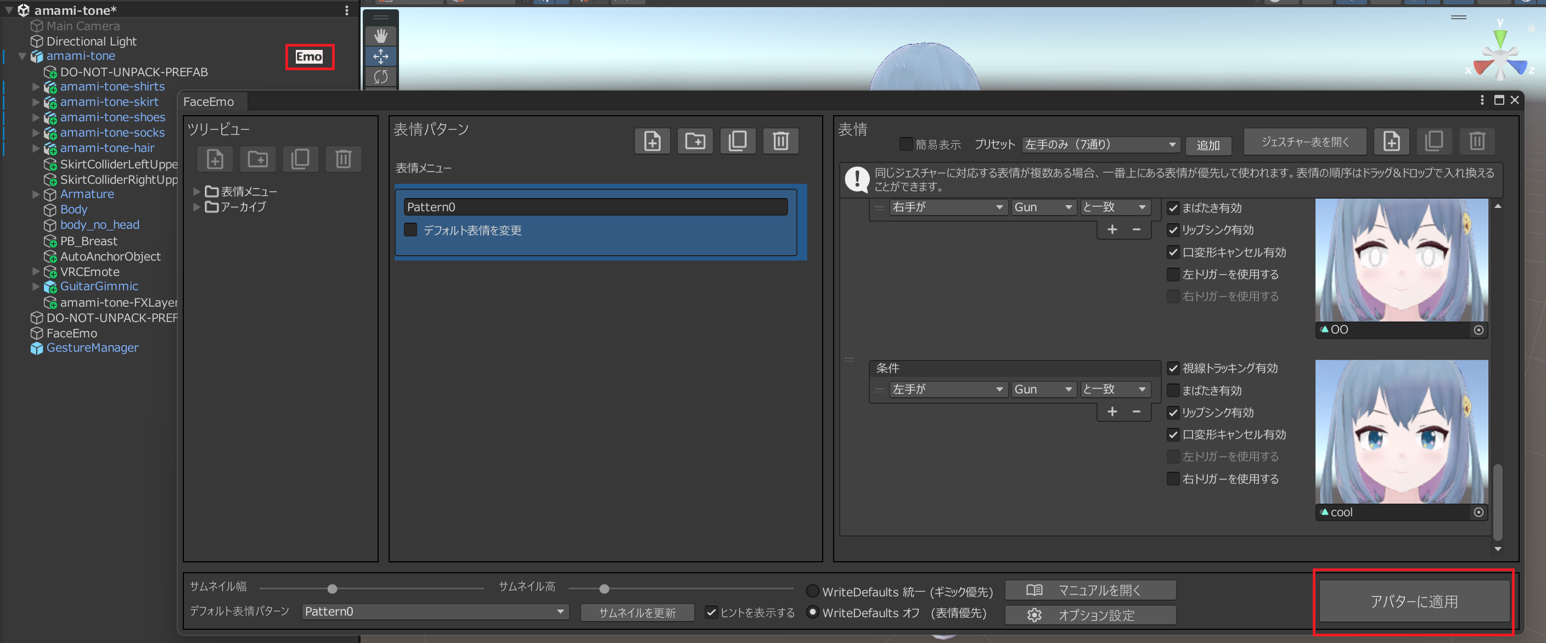This screenshot has width=1546, height=643.
Task: Select the Rotate tool in scene toolbar
Action: point(380,77)
